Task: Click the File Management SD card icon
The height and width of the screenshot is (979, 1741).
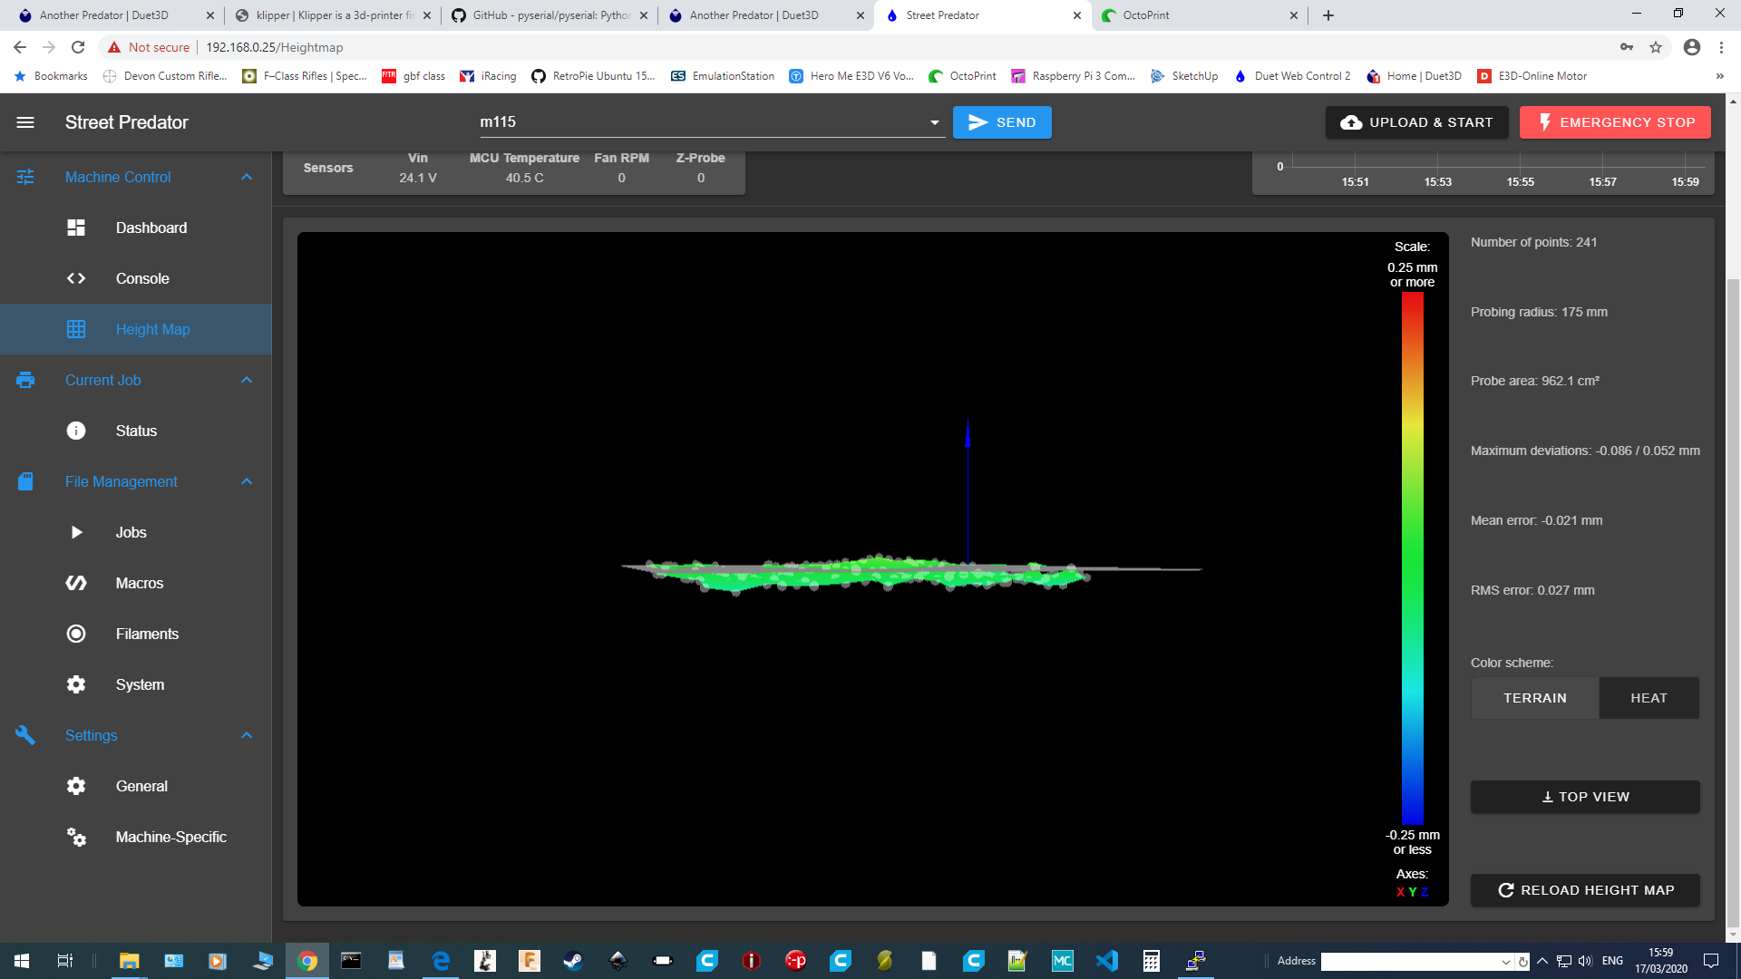Action: point(25,481)
